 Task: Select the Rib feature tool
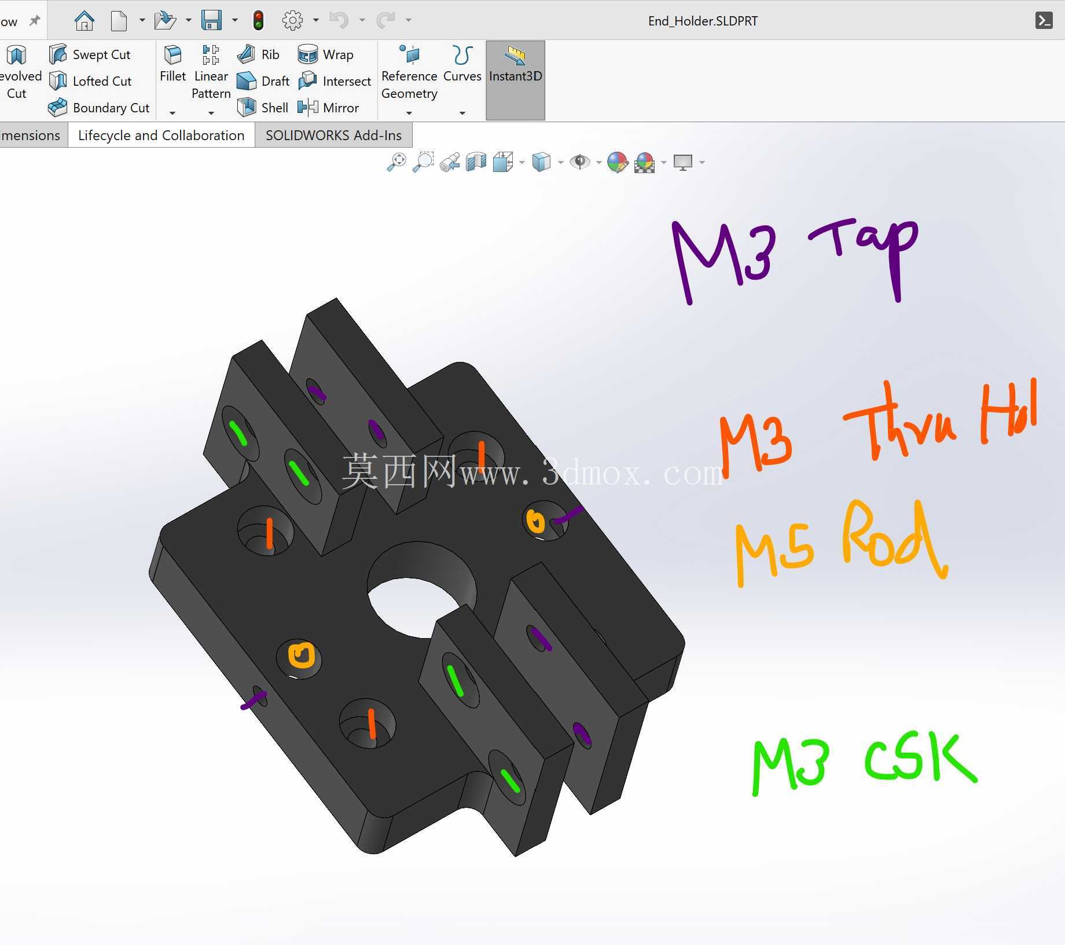click(x=258, y=54)
